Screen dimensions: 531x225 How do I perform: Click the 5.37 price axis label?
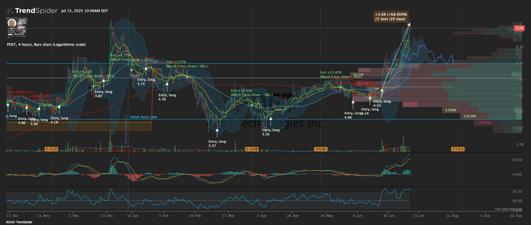pos(520,64)
